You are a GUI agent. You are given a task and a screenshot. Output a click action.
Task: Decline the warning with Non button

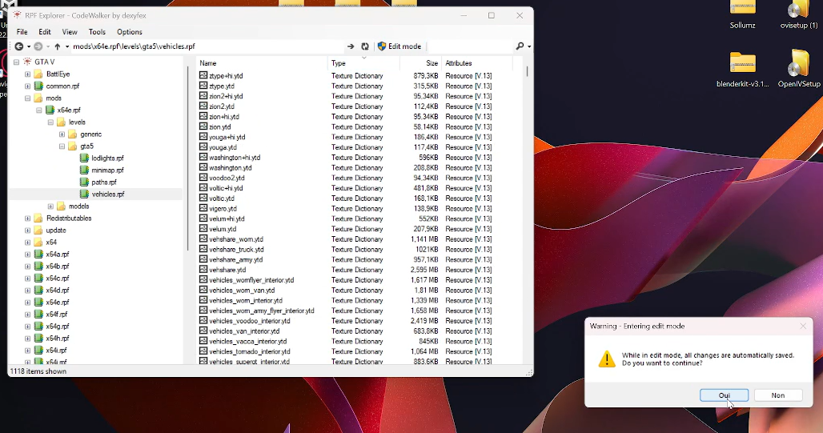(777, 395)
